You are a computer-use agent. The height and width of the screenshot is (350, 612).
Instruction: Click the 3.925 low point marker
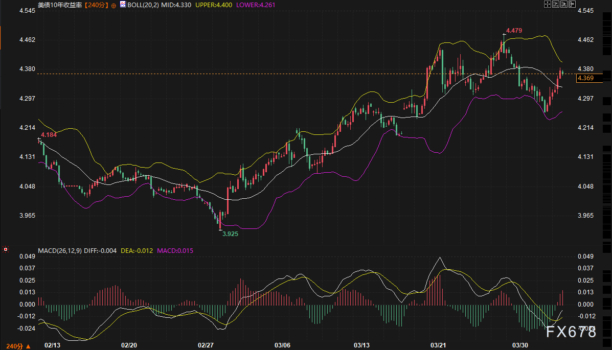(230, 233)
